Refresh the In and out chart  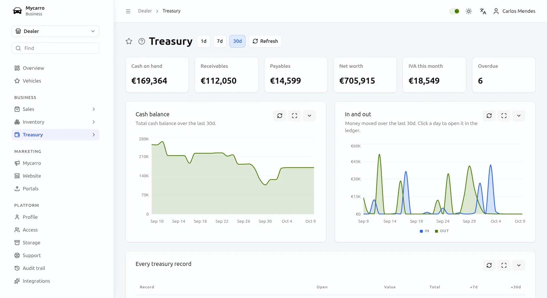coord(489,116)
